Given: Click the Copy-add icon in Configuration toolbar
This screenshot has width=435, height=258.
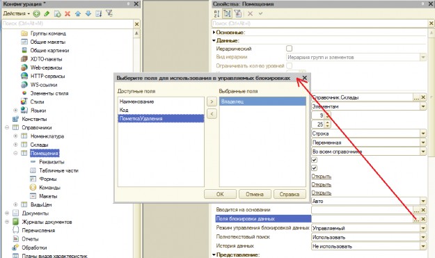Looking at the screenshot, I should click(x=58, y=14).
